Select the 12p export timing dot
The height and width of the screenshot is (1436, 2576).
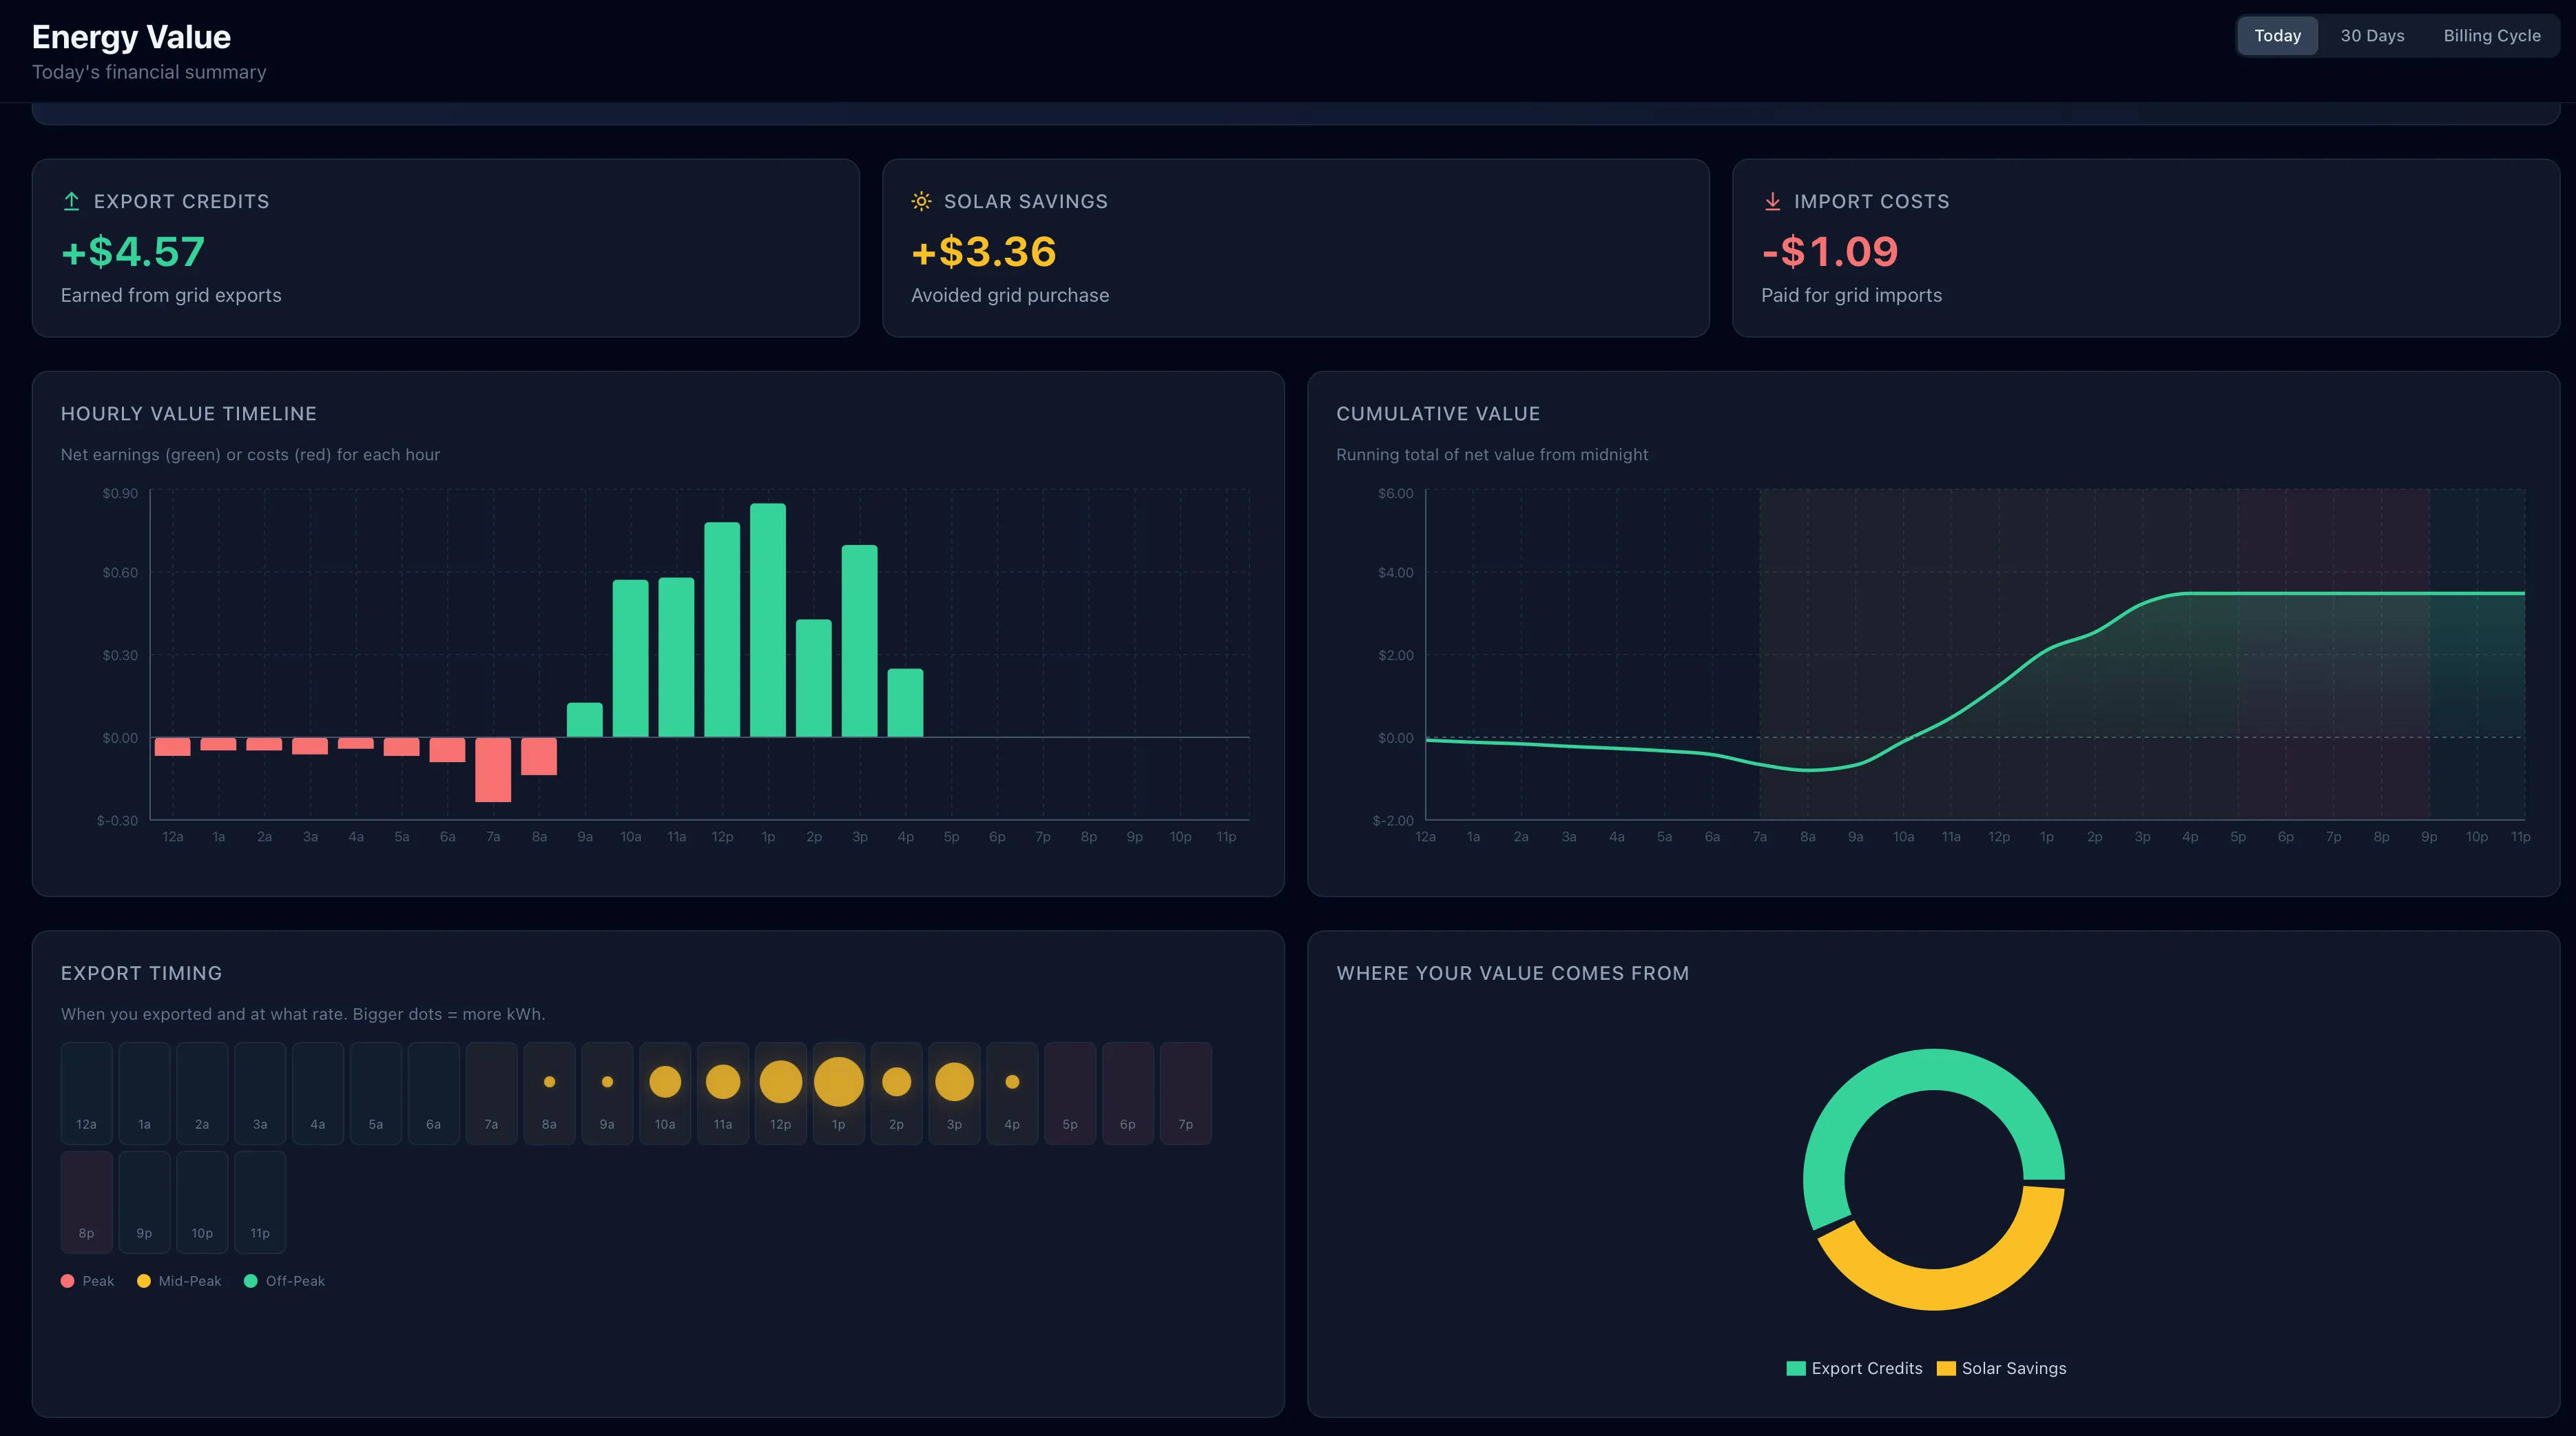click(781, 1082)
